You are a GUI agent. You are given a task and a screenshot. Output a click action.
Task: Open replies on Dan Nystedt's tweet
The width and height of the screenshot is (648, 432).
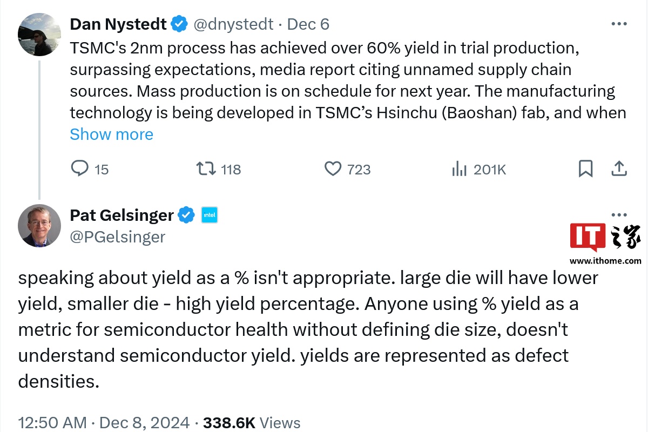click(90, 170)
